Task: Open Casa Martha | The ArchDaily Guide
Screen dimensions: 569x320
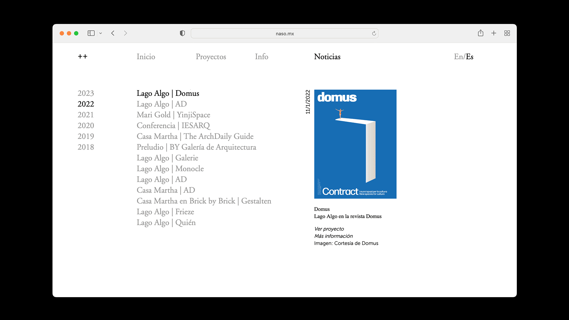Action: coord(195,136)
